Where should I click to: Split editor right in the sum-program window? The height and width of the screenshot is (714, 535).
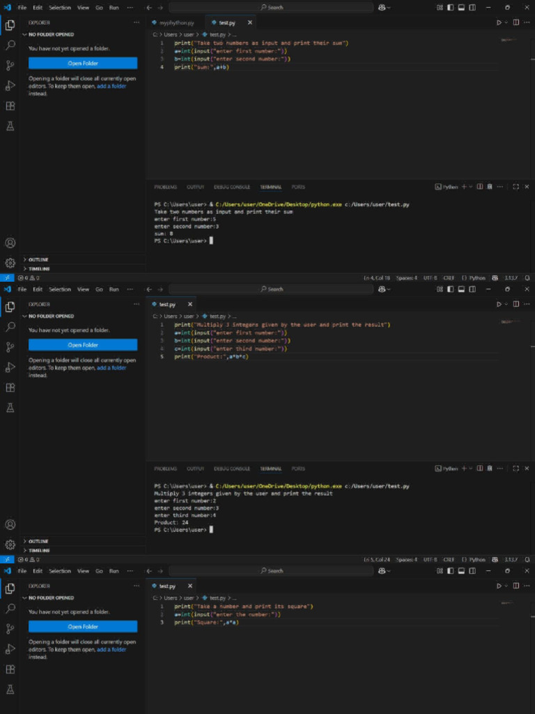tap(516, 22)
